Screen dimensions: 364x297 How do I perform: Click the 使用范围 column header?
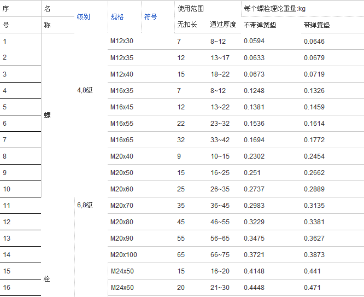click(191, 9)
